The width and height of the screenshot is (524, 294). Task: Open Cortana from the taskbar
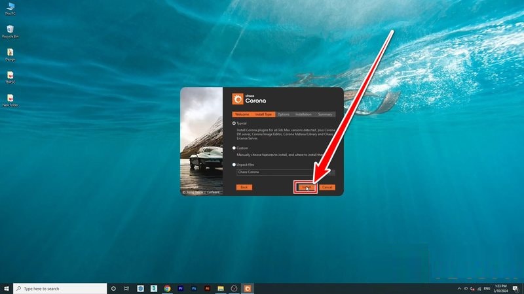click(113, 289)
